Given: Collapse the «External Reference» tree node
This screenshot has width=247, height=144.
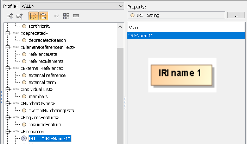Looking at the screenshot, I should (x=7, y=68).
